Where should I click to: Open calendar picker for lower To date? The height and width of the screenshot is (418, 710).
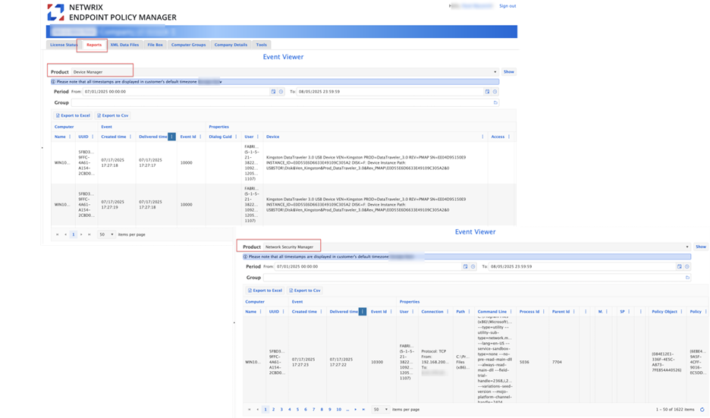(x=679, y=267)
